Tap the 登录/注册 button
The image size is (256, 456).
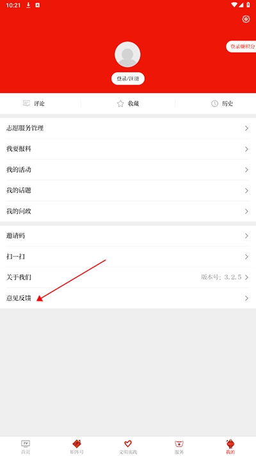pyautogui.click(x=128, y=79)
